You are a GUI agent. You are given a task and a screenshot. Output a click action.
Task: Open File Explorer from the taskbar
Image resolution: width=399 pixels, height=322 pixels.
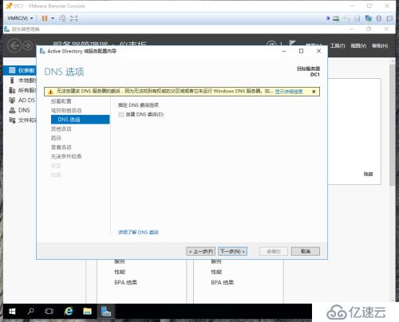tap(87, 311)
